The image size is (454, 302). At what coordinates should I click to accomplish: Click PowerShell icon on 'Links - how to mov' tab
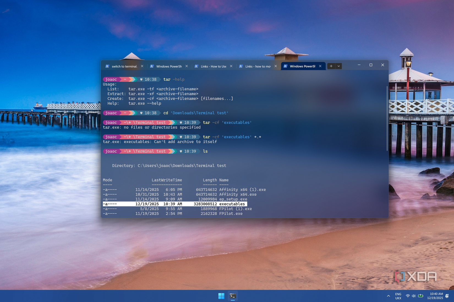[241, 66]
